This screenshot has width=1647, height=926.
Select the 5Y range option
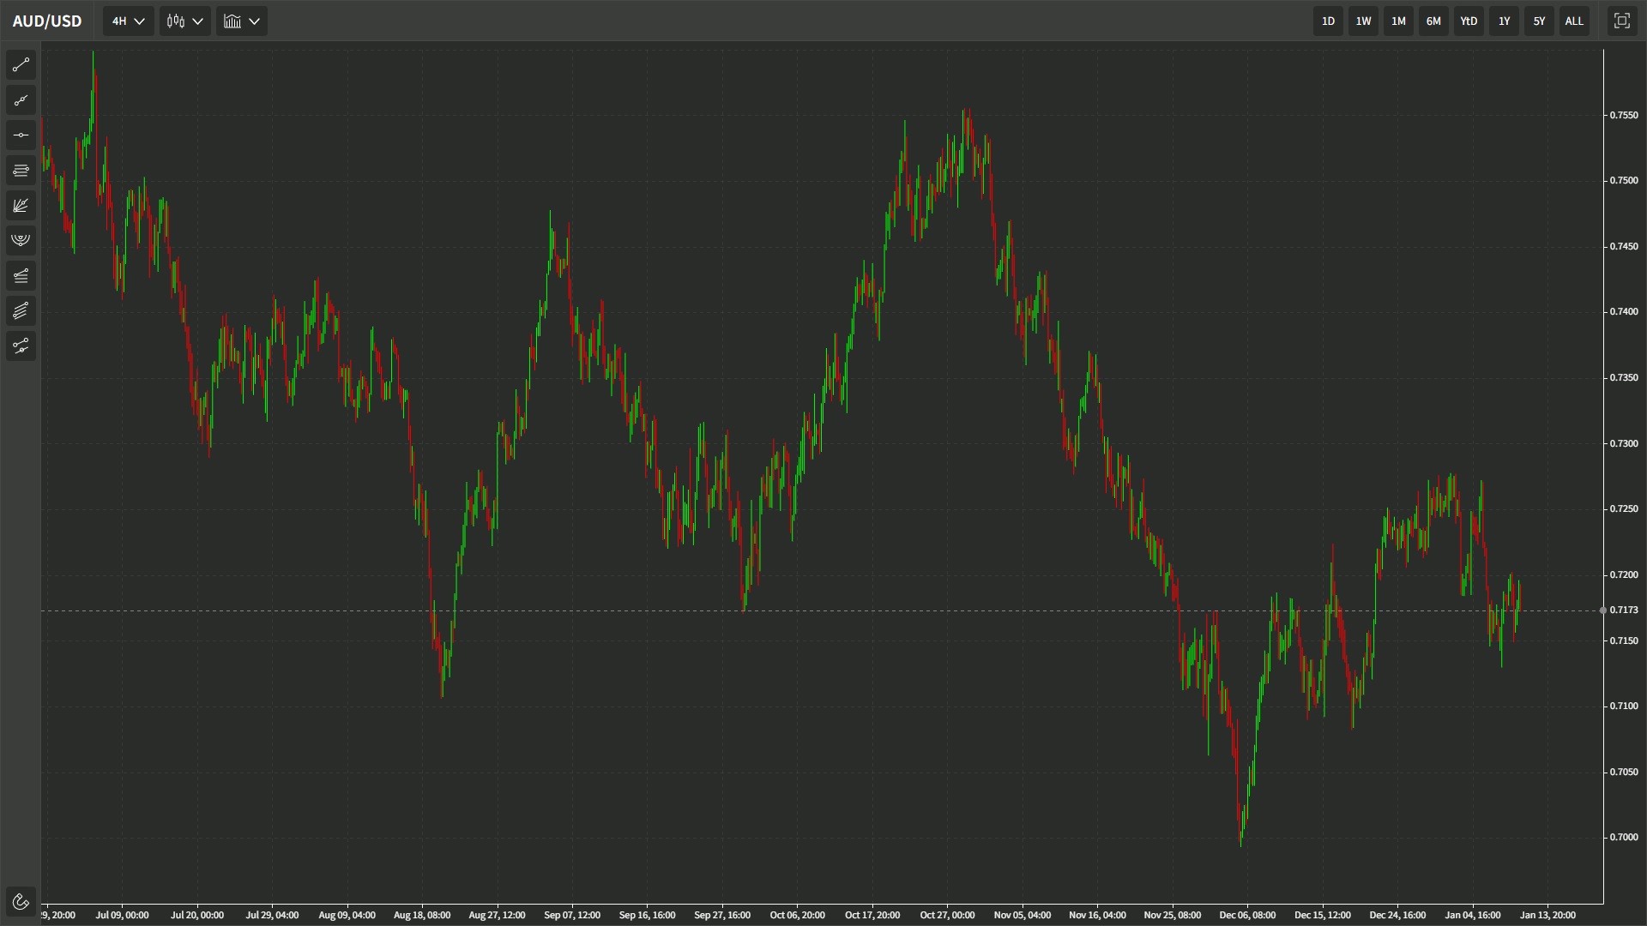[x=1539, y=21]
